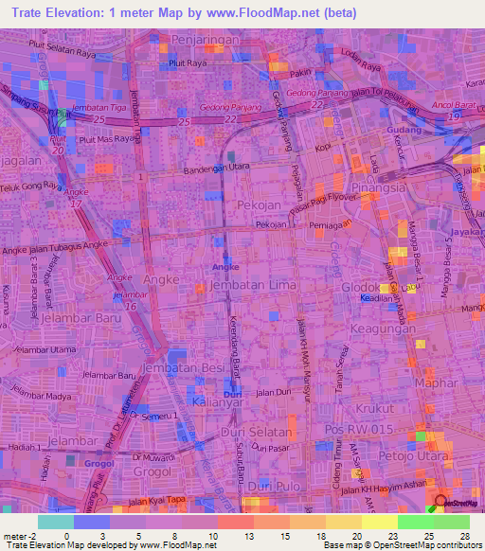Viewport: 485px width, 551px height.
Task: Click the Dr. Semeru 1 street label
Action: [x=153, y=416]
